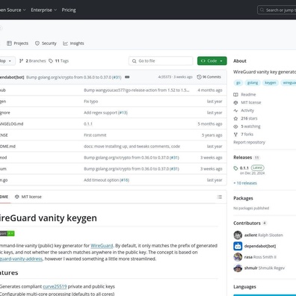This screenshot has height=296, width=296.
Task: View 5 watching
Action: [x=250, y=126]
